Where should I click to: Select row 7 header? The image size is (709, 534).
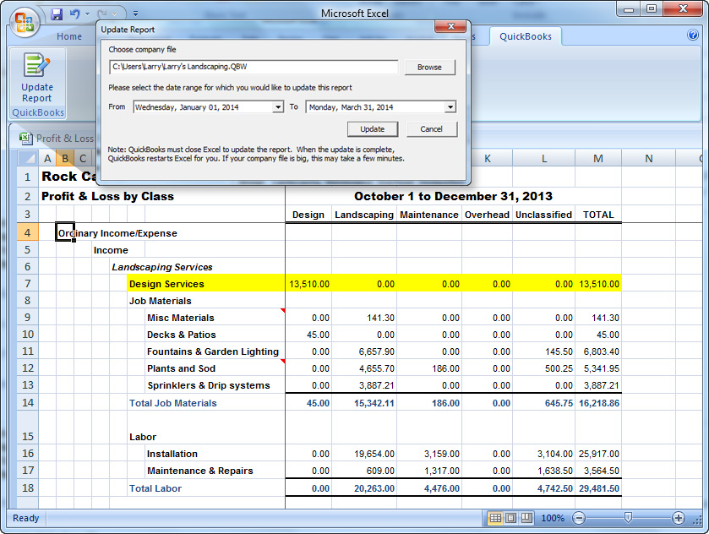[x=28, y=284]
